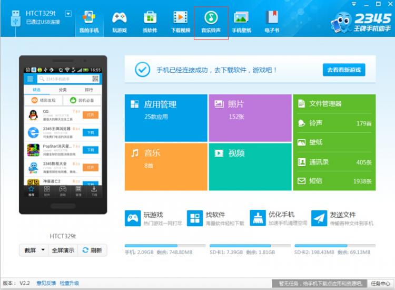Click the 玩游戏 gamepad shortcut icon

[x=133, y=218]
